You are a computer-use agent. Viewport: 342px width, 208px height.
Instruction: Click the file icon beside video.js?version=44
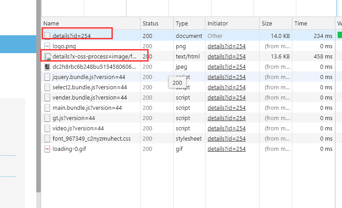[x=47, y=129]
